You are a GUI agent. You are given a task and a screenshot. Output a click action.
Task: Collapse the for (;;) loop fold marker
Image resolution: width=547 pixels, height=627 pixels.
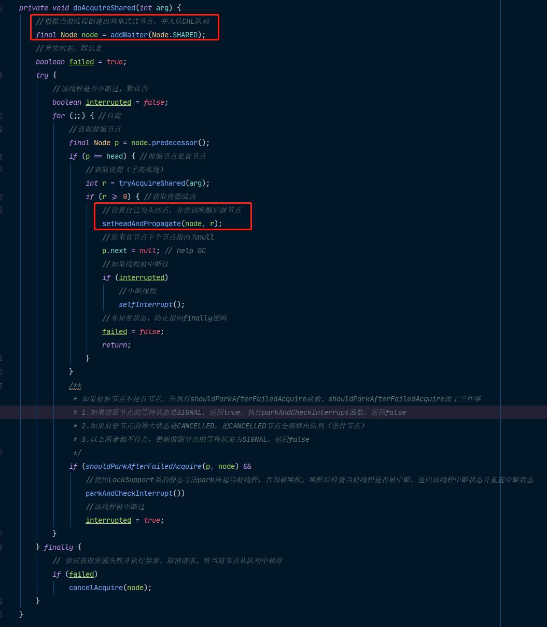[1, 116]
